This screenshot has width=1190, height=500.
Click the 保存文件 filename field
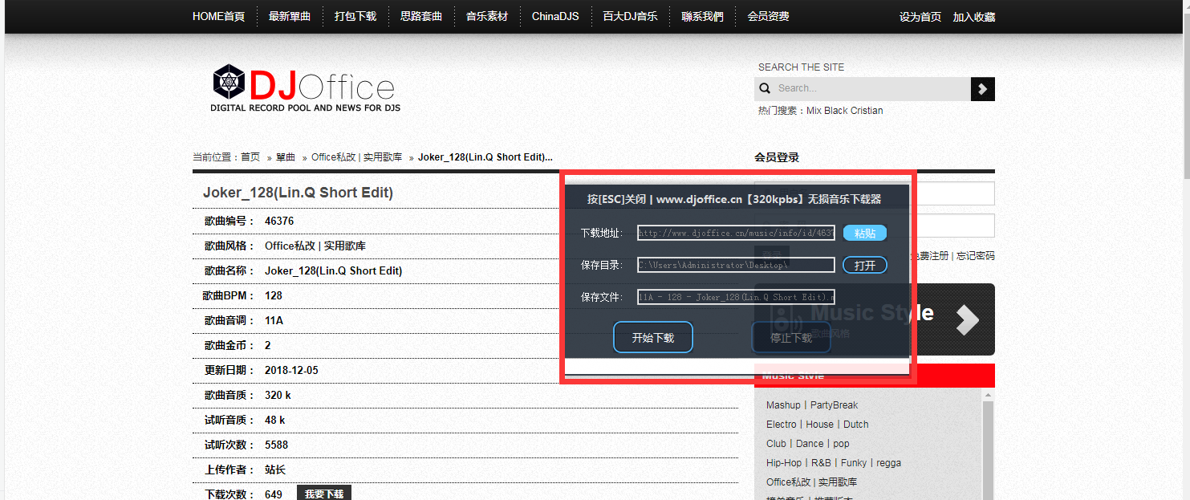pyautogui.click(x=737, y=297)
